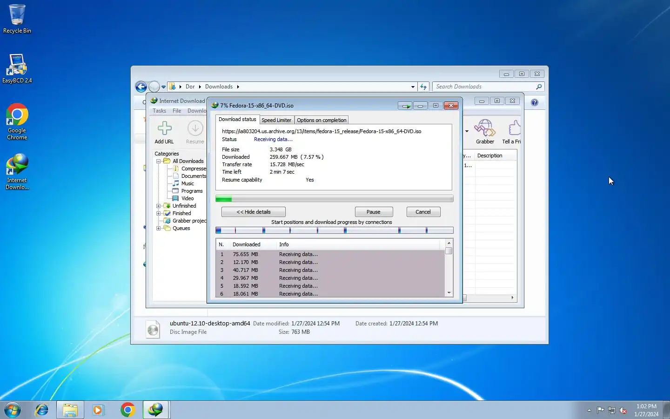
Task: Click the Tell a Friend thumbs-up icon
Action: coord(514,128)
